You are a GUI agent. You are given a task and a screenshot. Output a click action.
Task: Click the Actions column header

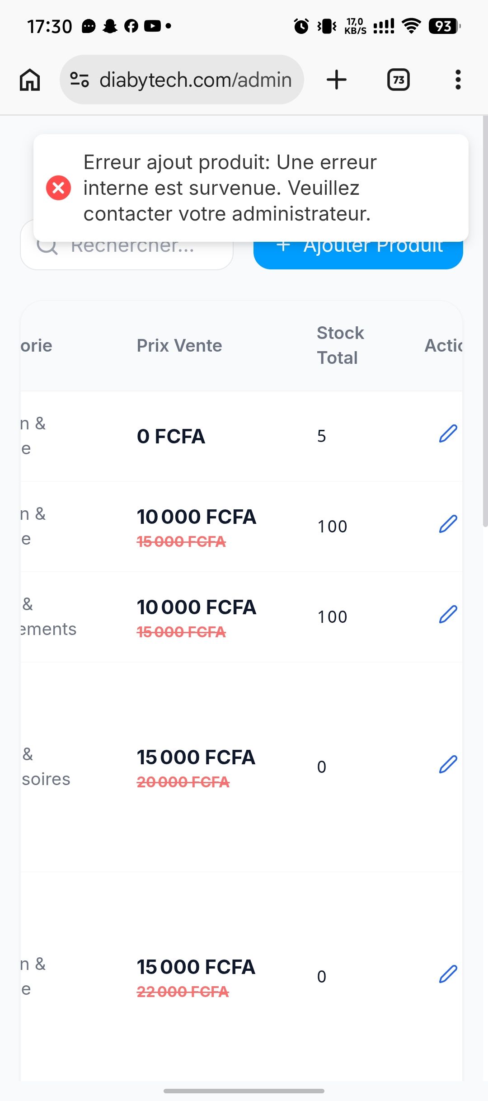click(x=444, y=346)
